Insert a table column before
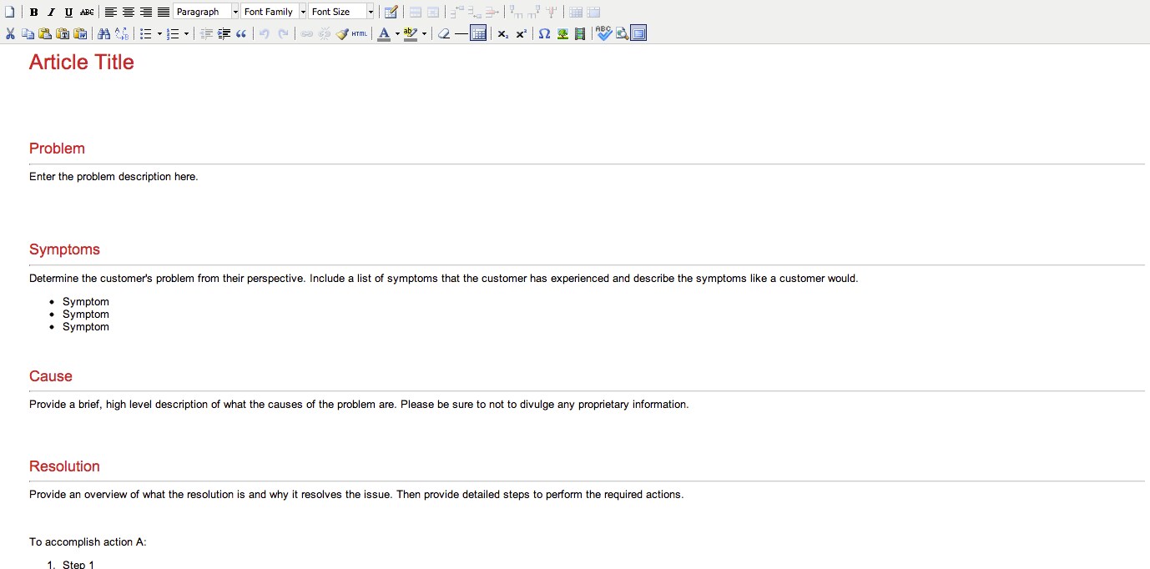Viewport: 1150px width, 569px height. [x=516, y=12]
